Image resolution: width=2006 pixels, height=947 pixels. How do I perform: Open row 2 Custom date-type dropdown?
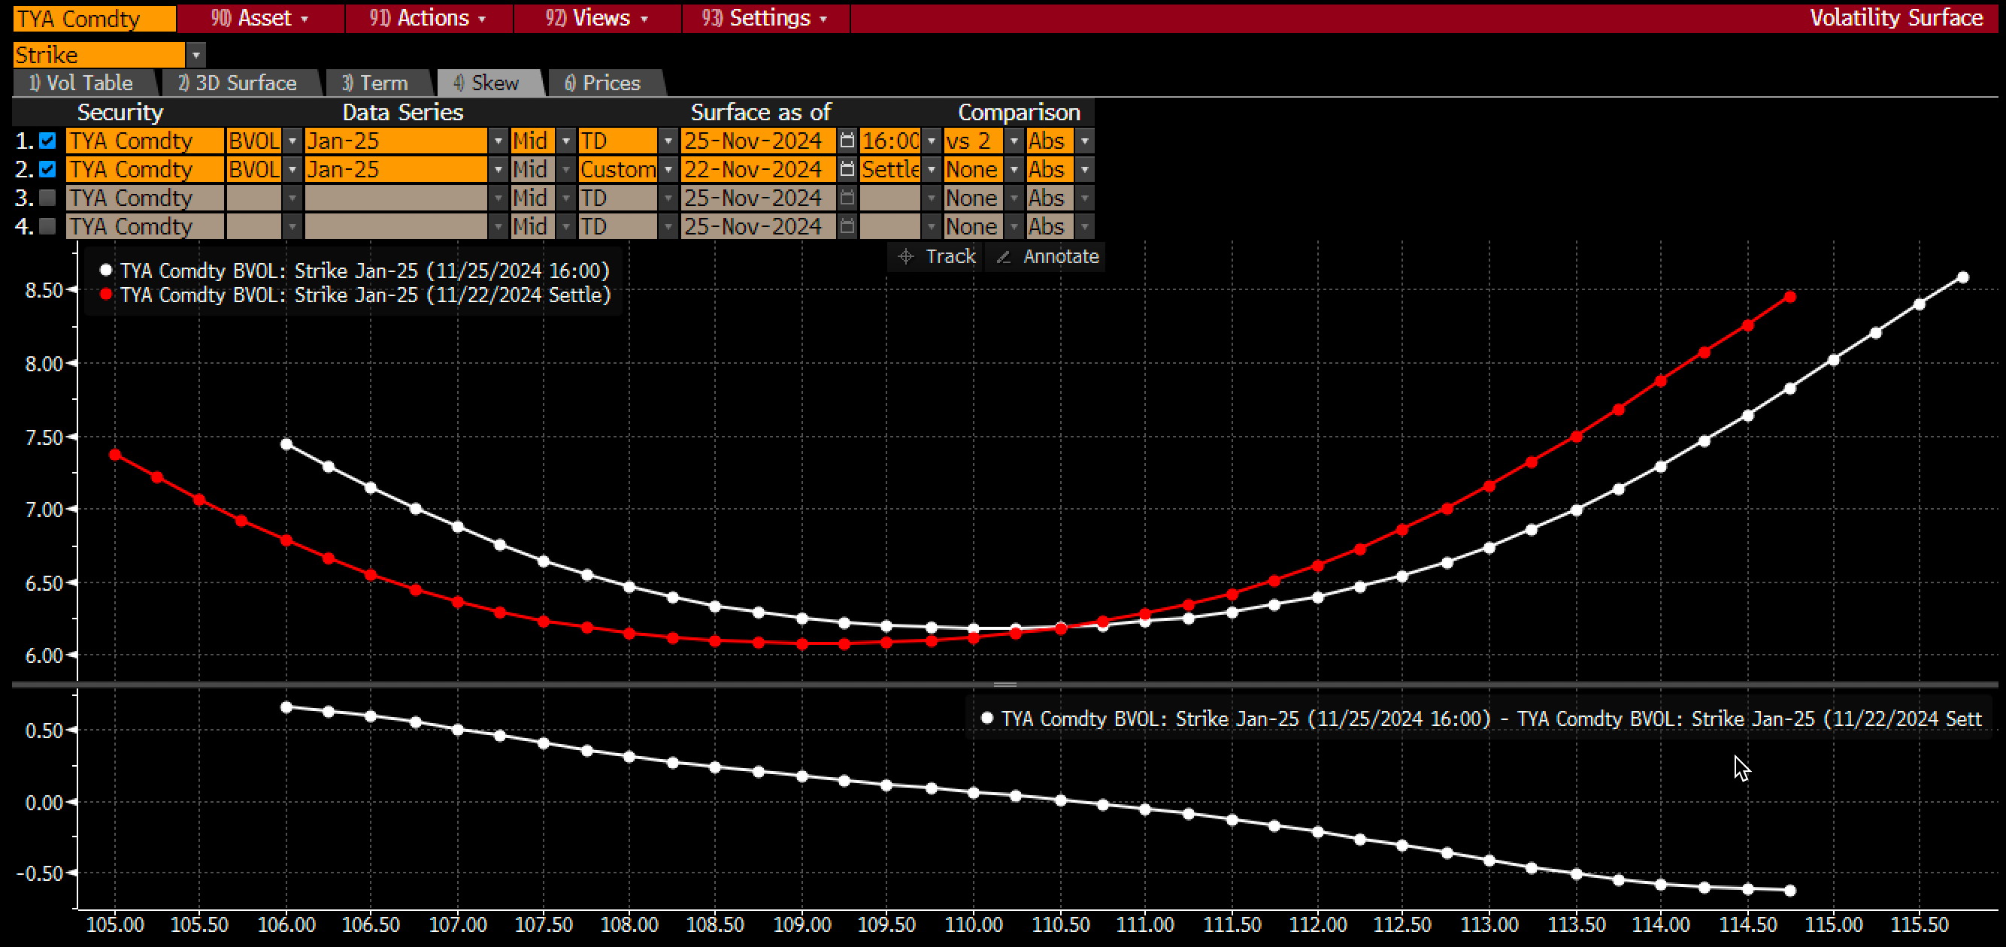[x=668, y=170]
